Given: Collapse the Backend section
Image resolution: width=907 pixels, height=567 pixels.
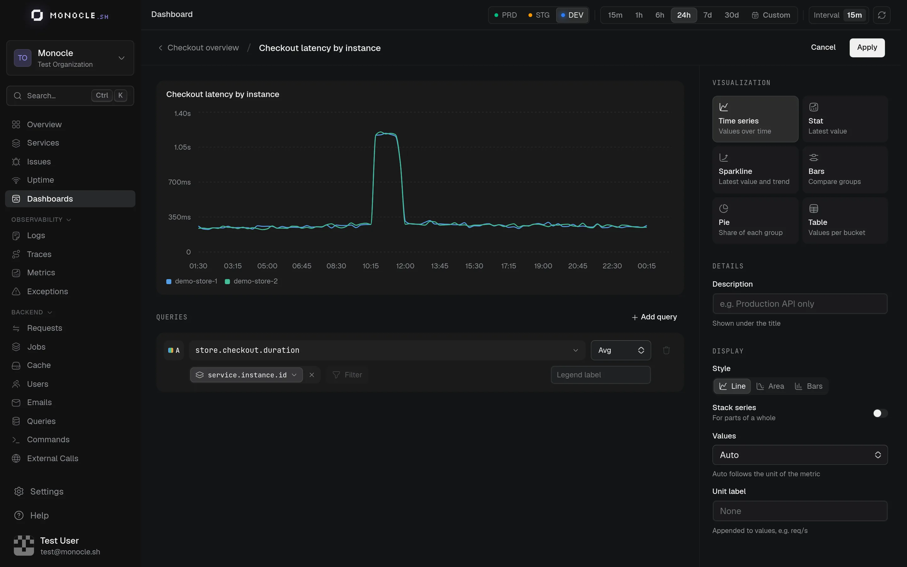Looking at the screenshot, I should click(x=32, y=312).
